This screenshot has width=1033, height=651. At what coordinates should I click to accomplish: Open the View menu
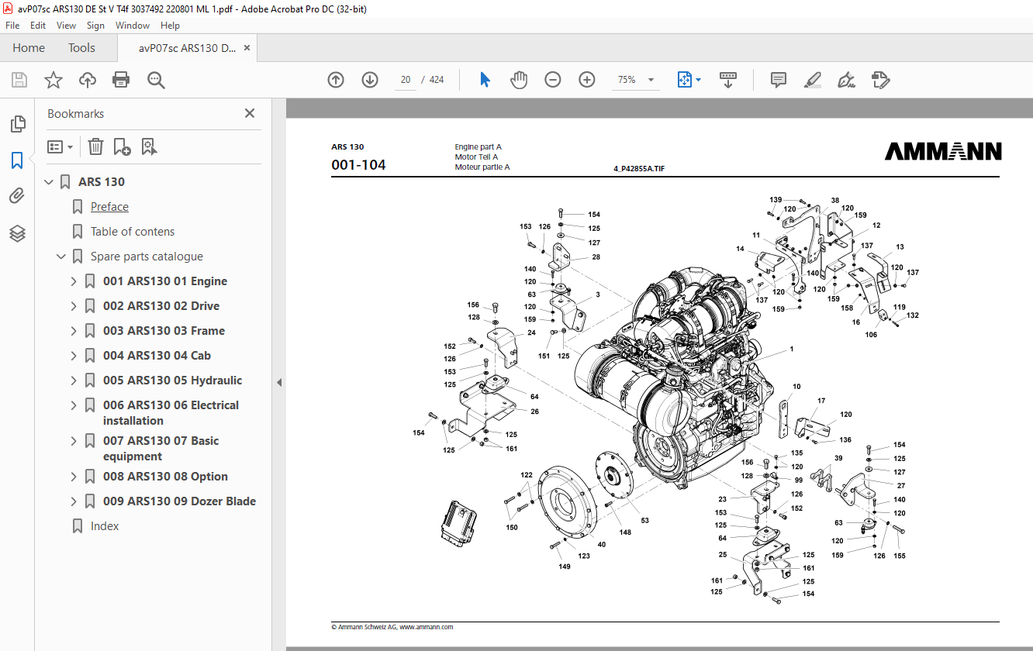point(66,26)
